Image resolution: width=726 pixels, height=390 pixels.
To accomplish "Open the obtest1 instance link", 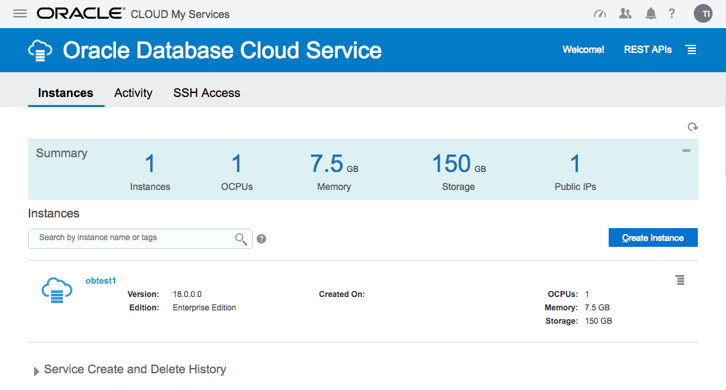I will point(101,280).
